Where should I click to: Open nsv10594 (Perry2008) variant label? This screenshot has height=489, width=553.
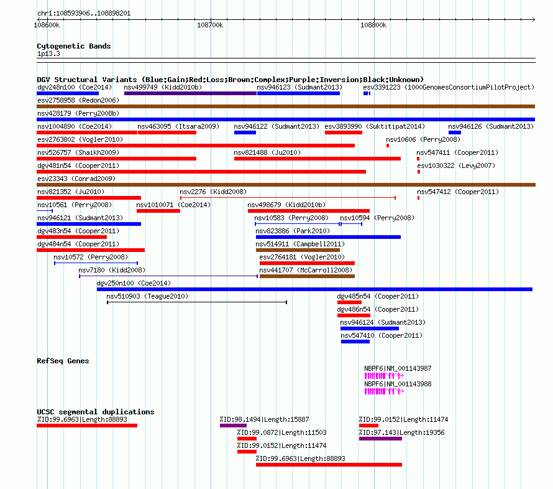[377, 218]
